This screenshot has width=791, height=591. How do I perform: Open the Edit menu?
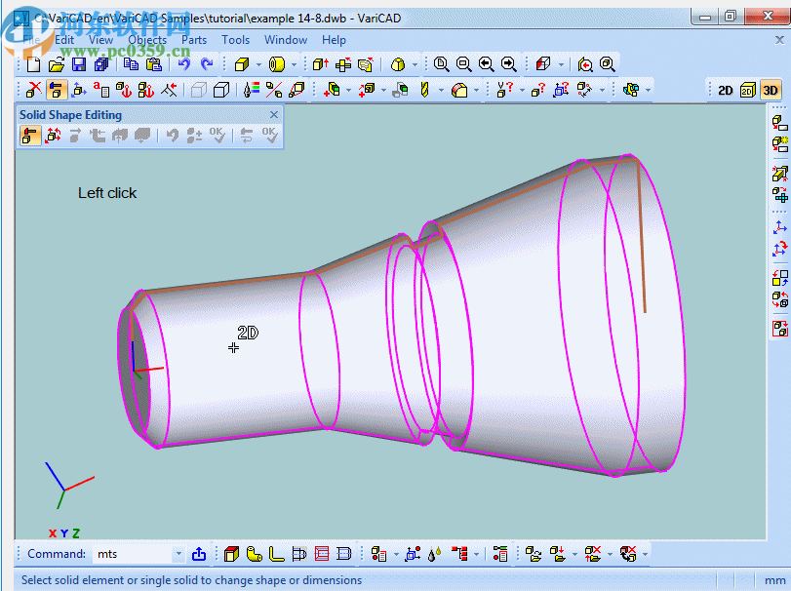coord(64,40)
